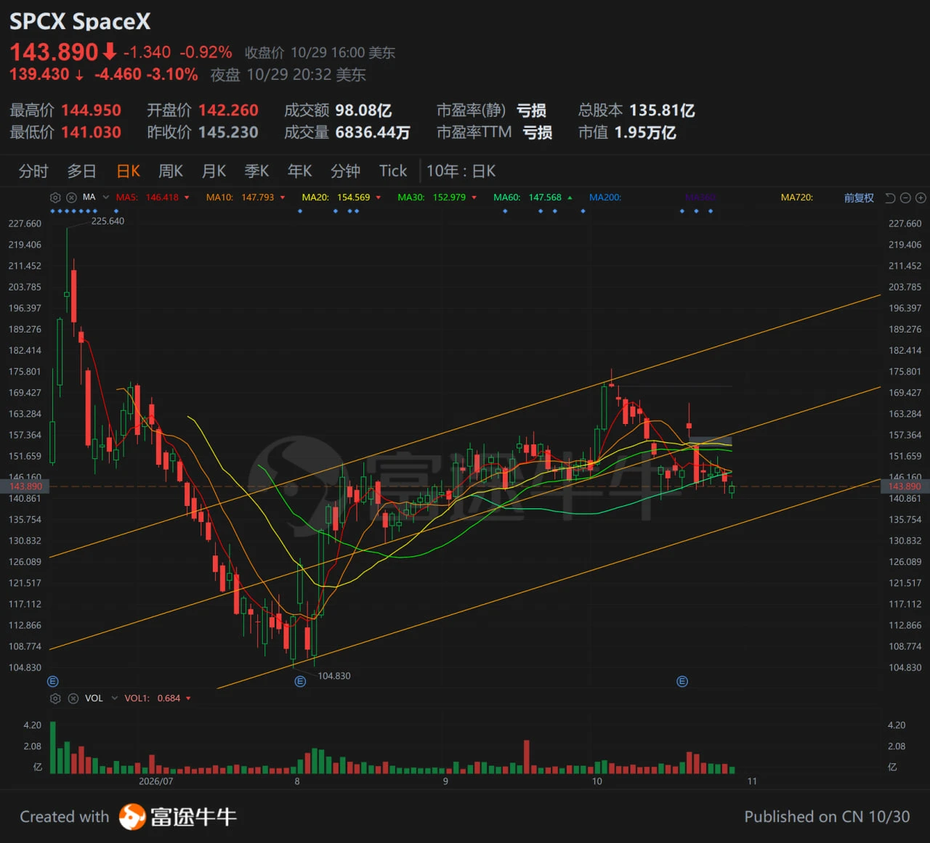Open the Tick chart view
This screenshot has height=843, width=930.
click(393, 171)
